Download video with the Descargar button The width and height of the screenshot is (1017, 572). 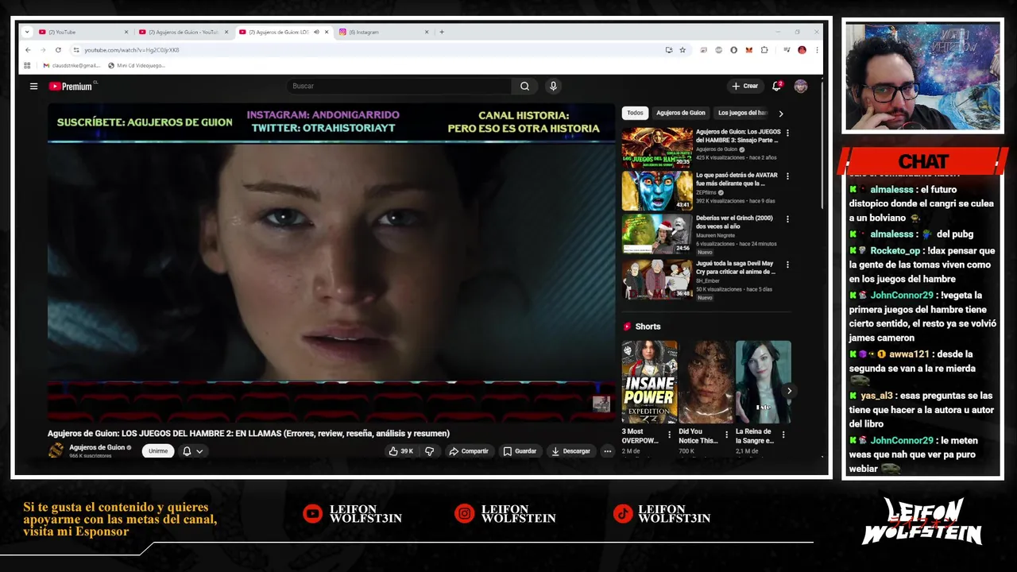click(570, 451)
